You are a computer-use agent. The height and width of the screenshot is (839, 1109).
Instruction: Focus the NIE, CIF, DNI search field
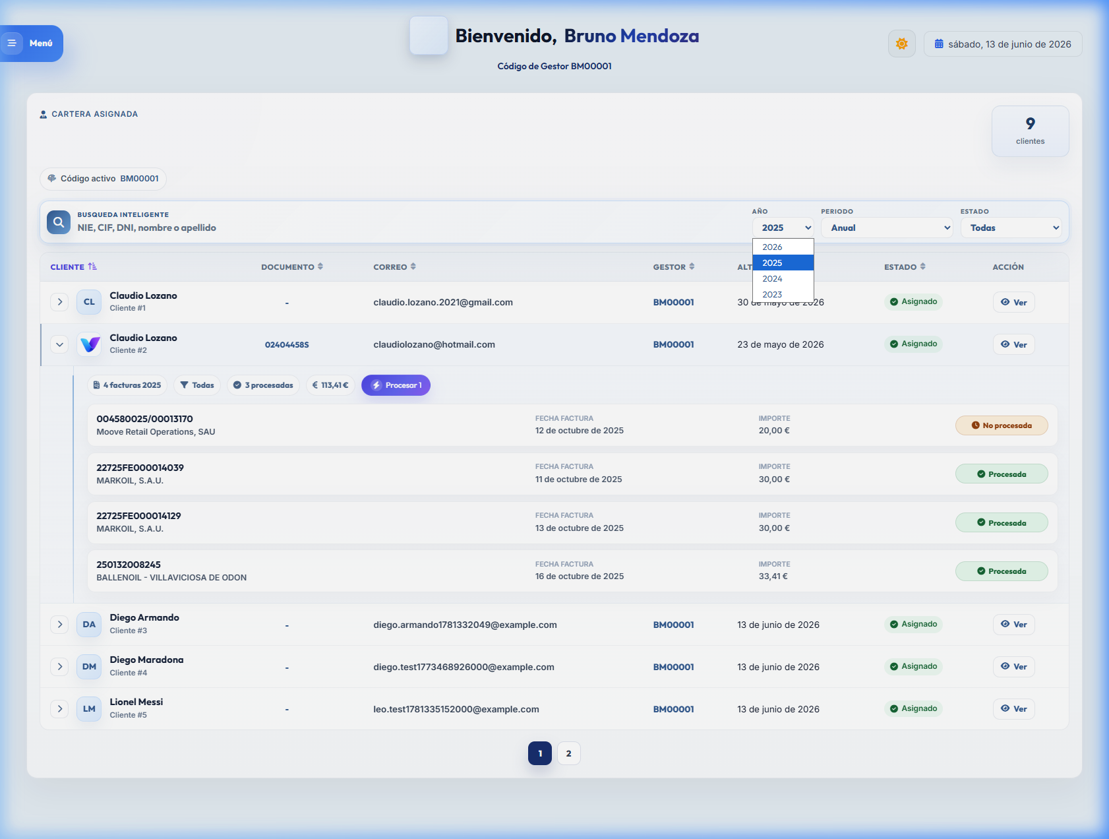[409, 228]
